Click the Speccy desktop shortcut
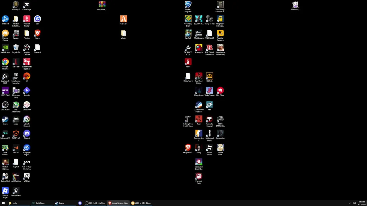Viewport: 367px width, 206px height. [x=16, y=34]
